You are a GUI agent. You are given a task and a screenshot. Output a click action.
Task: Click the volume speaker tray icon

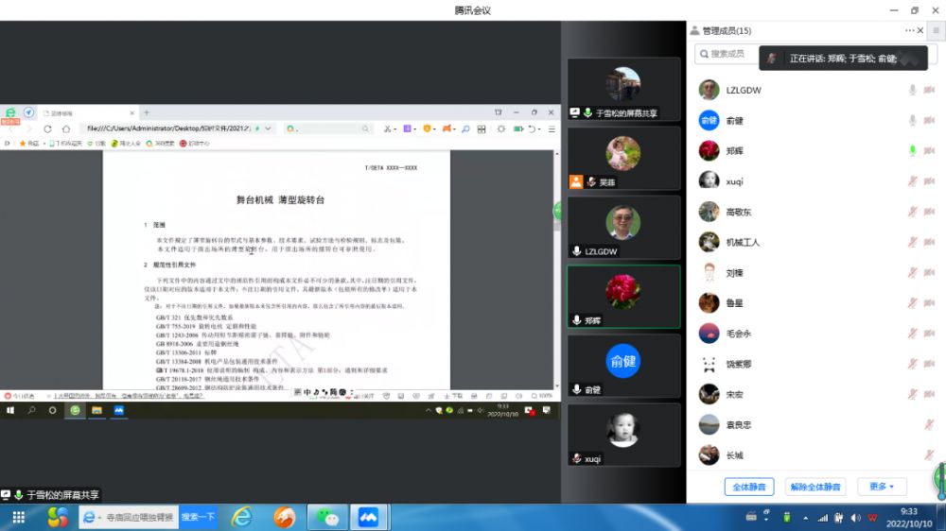(x=855, y=518)
